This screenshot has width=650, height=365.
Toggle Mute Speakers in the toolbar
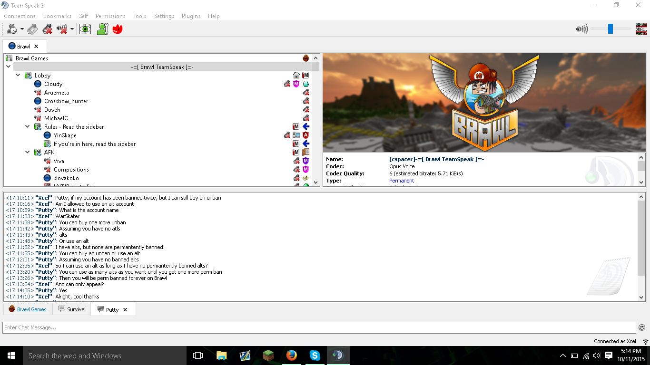click(x=62, y=29)
